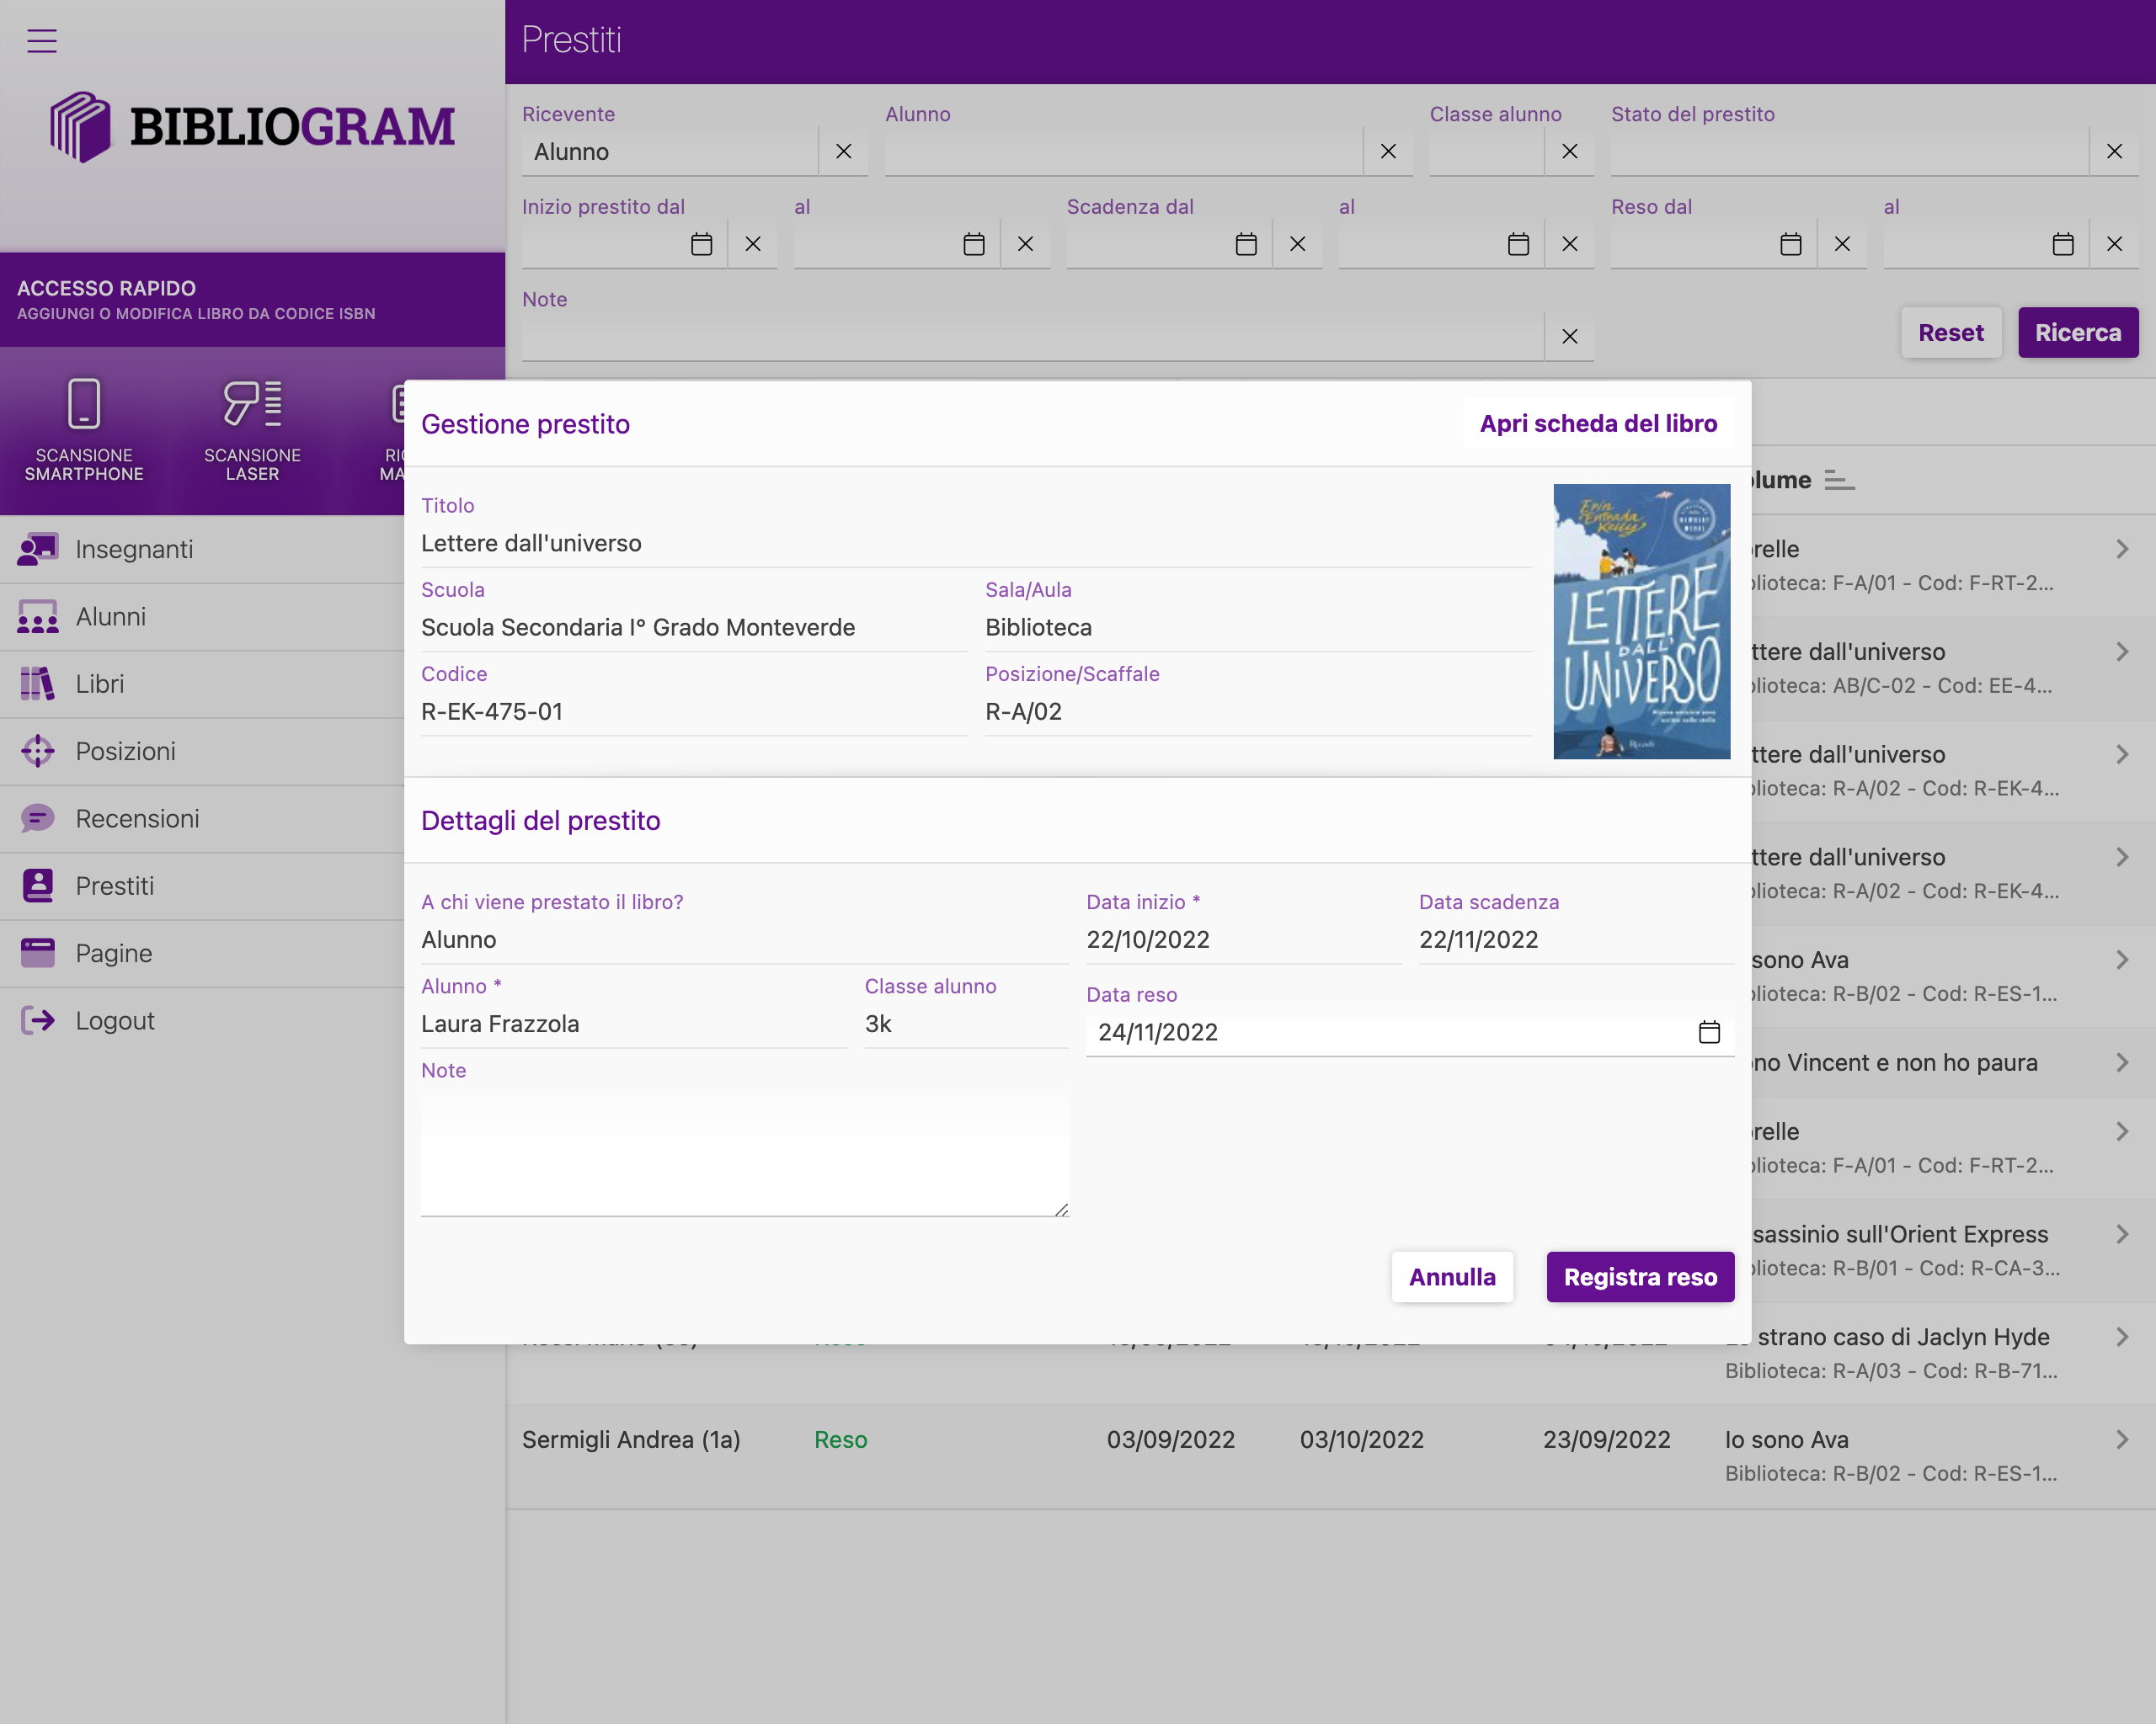Open Recensioni in sidebar

point(202,818)
